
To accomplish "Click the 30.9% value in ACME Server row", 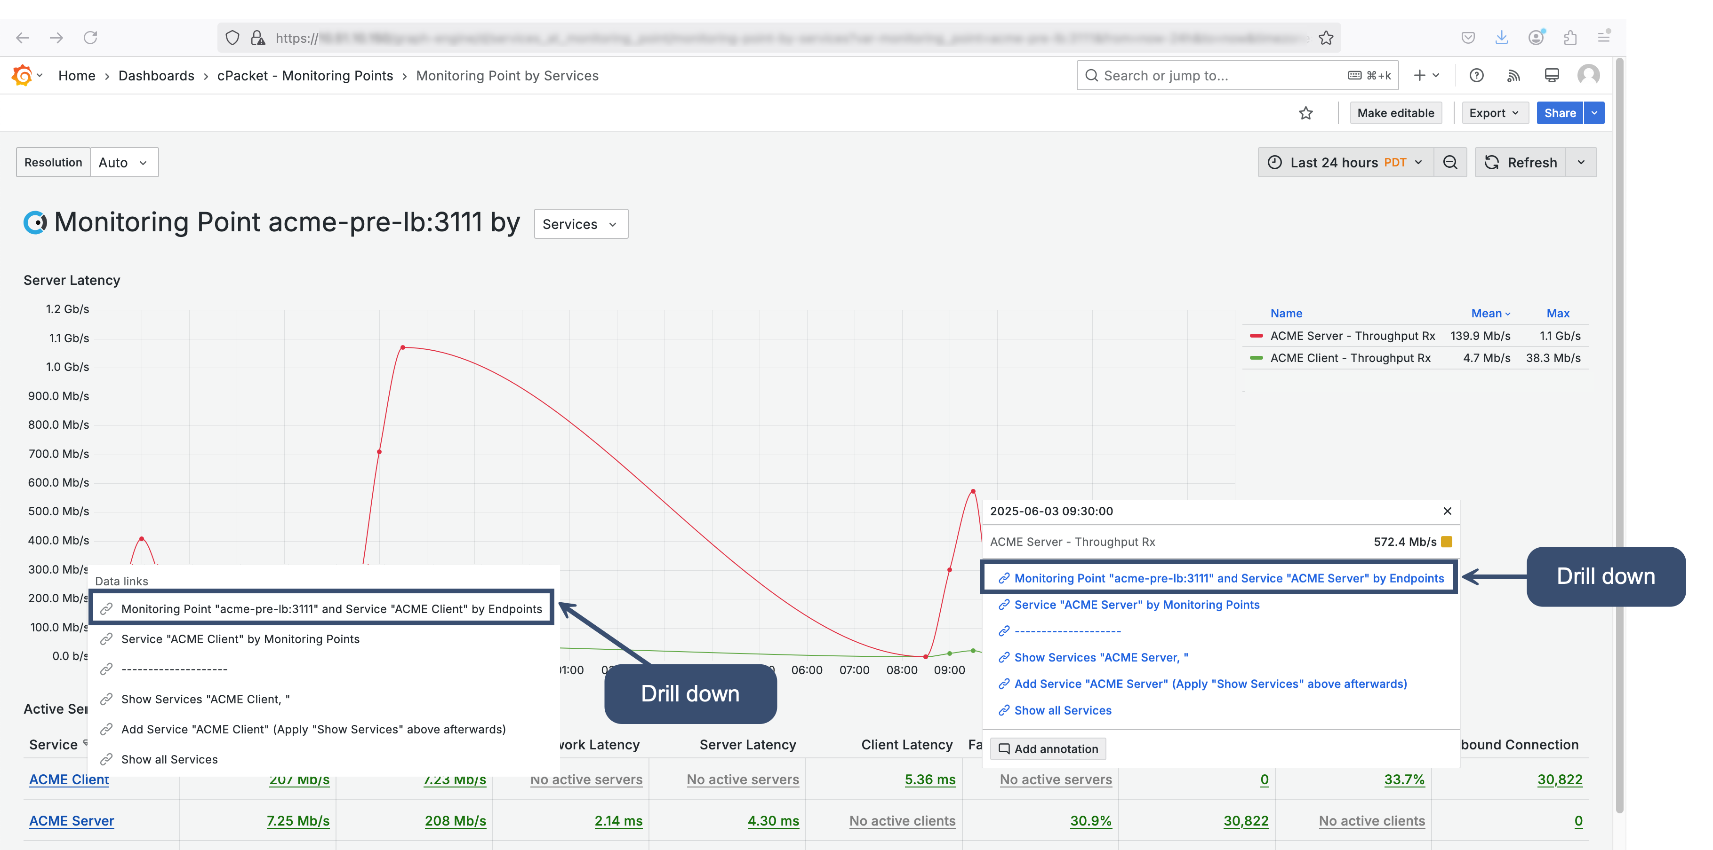I will coord(1090,821).
